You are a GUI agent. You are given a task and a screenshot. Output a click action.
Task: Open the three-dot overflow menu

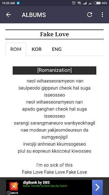(x=102, y=15)
